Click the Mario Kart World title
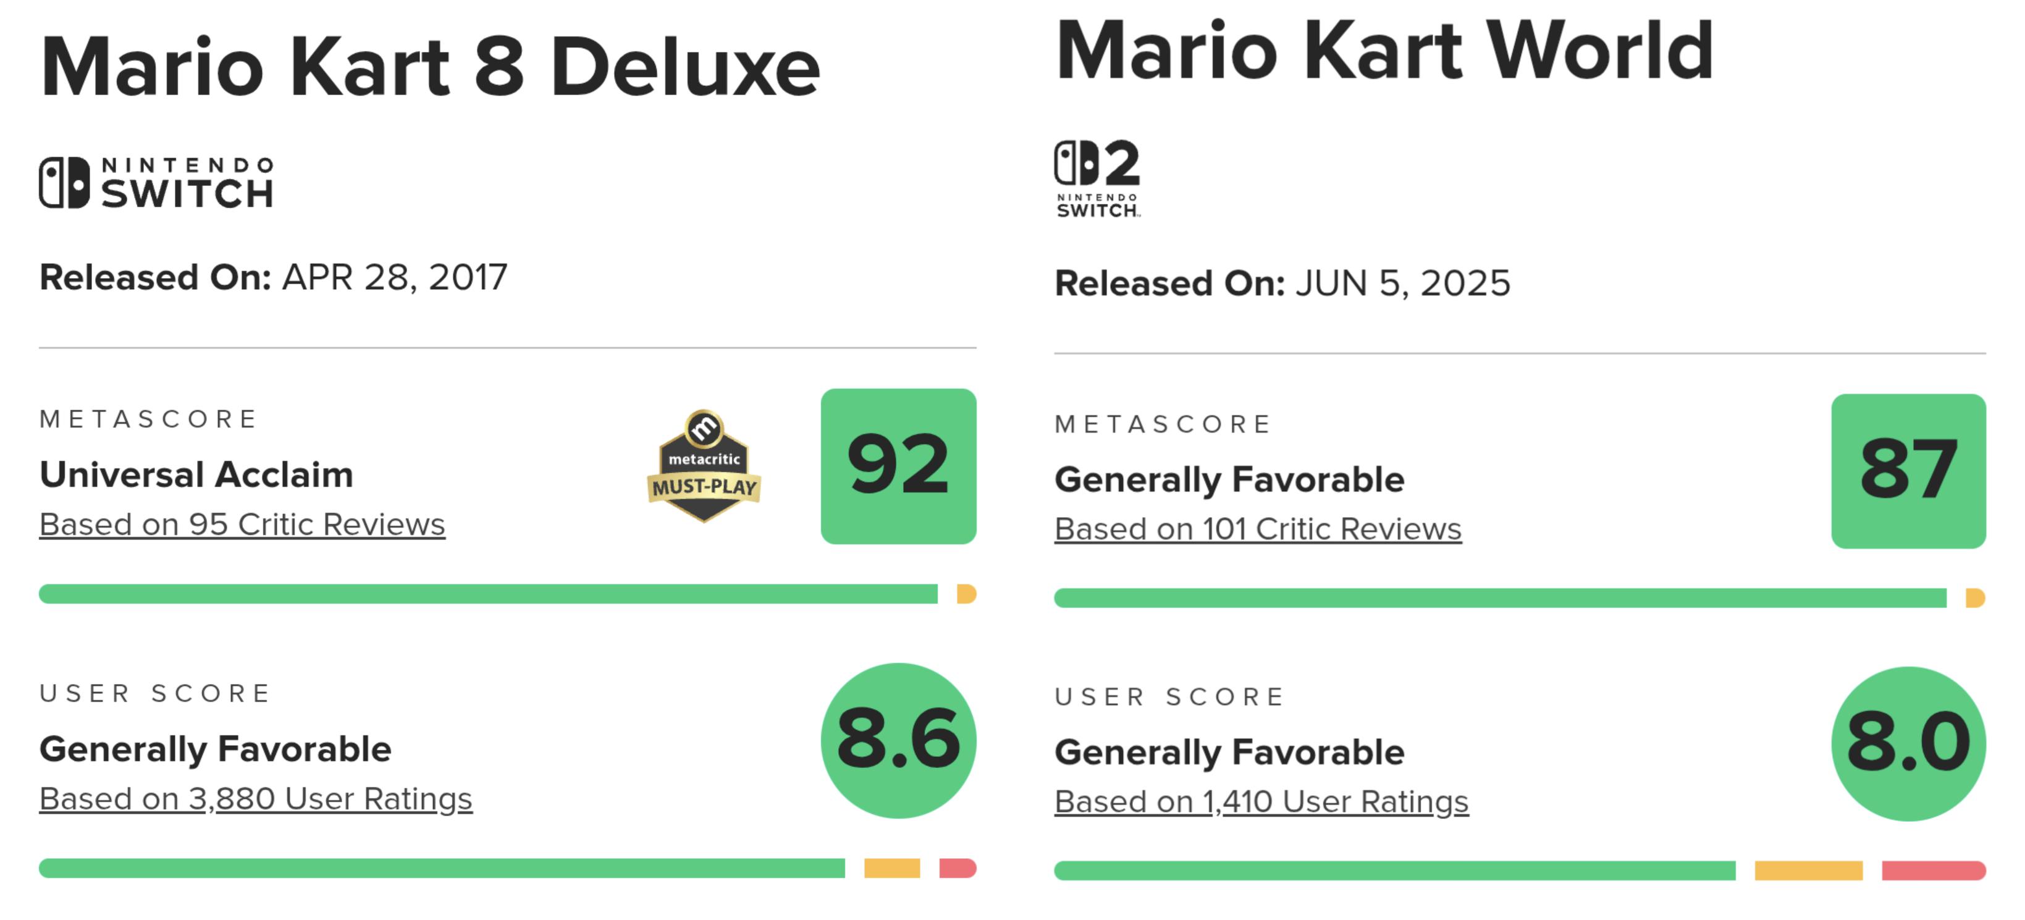The image size is (2025, 920). tap(1384, 50)
